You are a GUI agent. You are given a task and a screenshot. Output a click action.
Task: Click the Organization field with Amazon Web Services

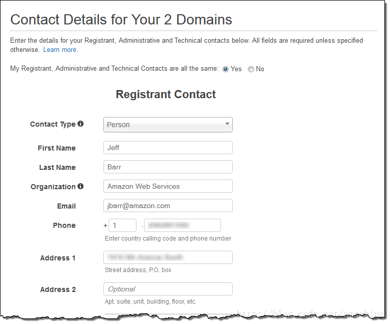[x=168, y=186]
